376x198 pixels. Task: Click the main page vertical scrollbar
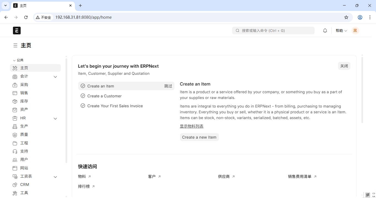[x=362, y=90]
